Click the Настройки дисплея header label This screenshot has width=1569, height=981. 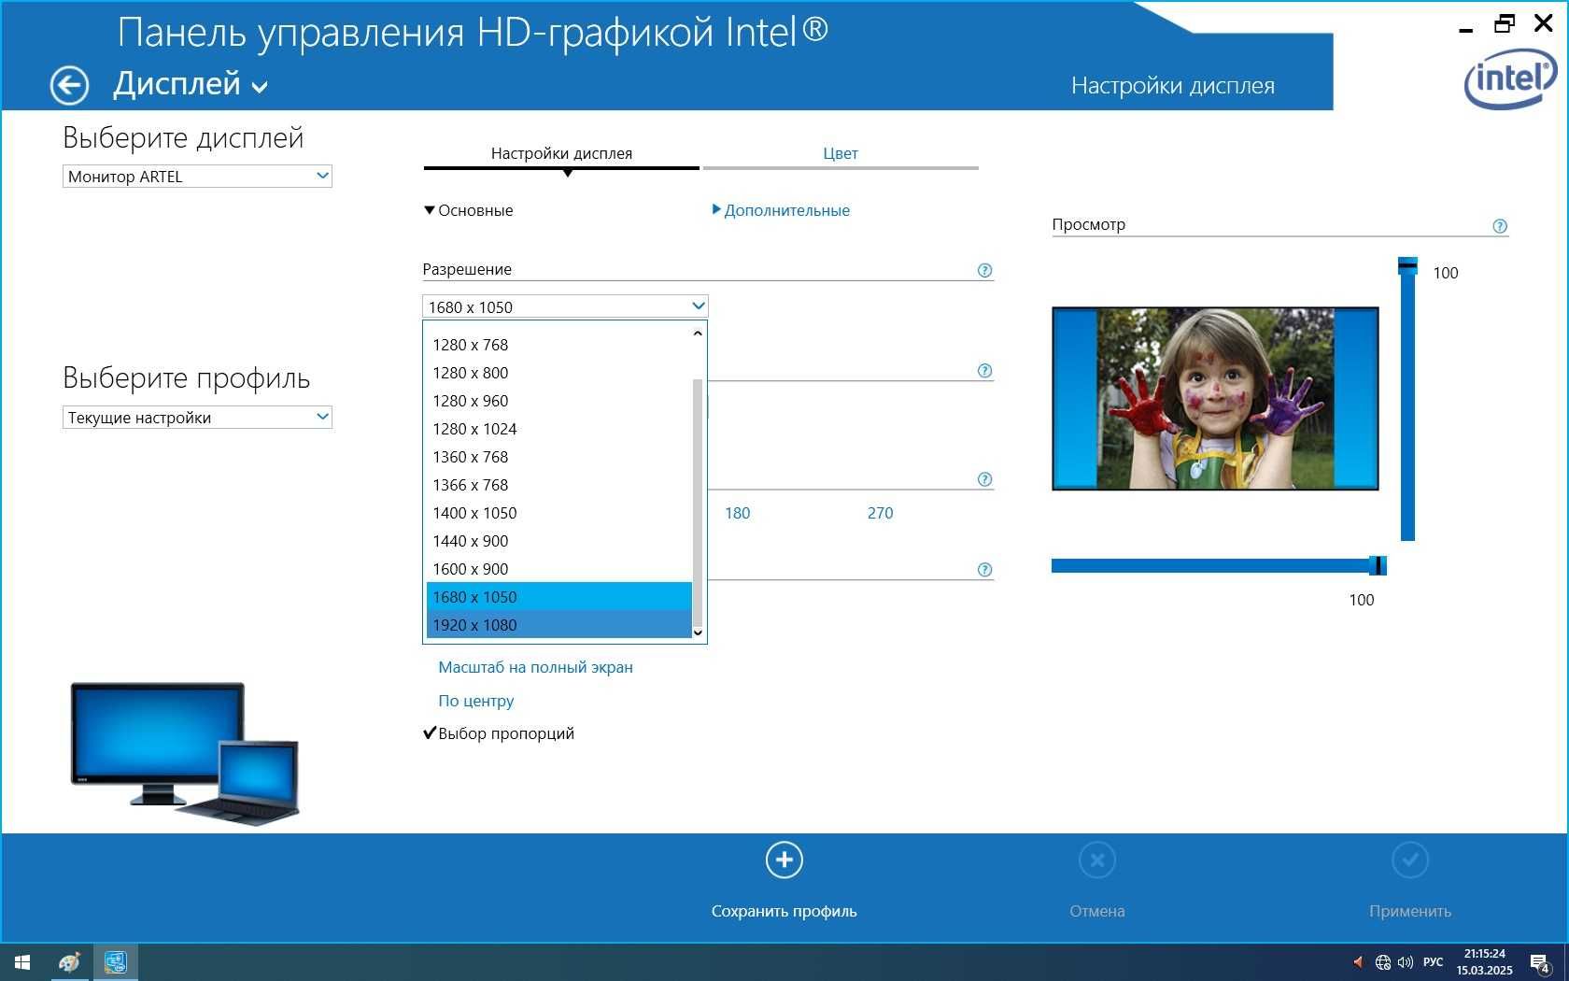tap(1172, 86)
